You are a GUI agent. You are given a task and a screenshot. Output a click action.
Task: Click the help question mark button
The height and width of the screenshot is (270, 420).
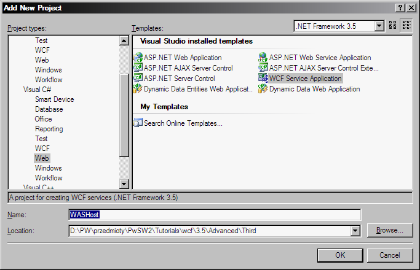point(400,8)
